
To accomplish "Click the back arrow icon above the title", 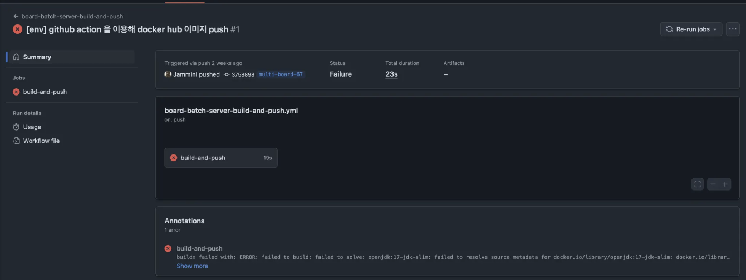I will (x=16, y=17).
